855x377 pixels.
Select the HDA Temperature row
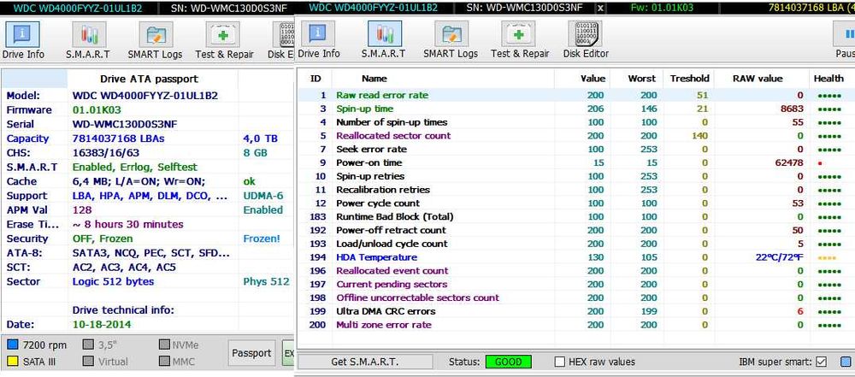point(575,257)
